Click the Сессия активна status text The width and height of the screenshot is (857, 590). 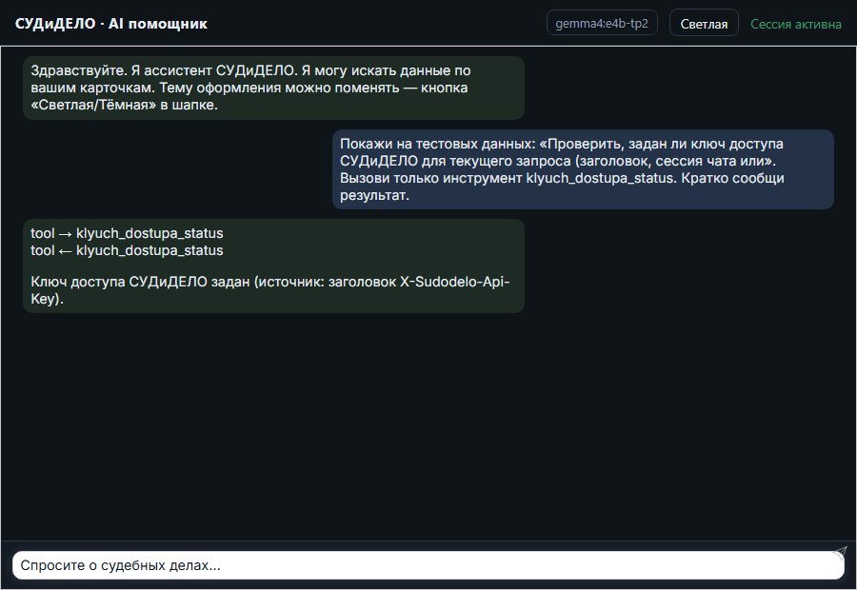(796, 24)
